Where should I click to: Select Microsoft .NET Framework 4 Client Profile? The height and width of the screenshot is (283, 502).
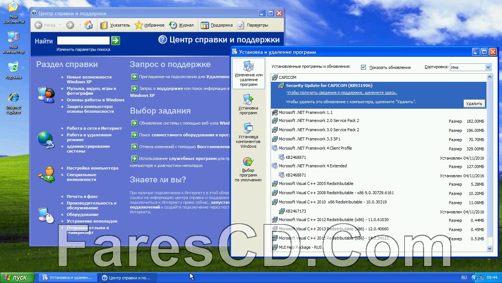click(x=379, y=149)
